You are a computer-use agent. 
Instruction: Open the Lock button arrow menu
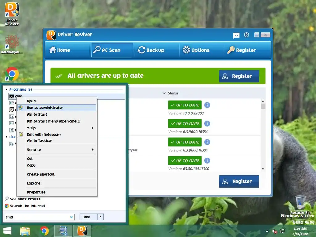coord(100,217)
